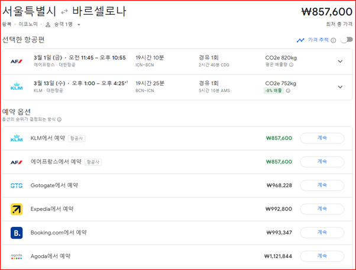356x270 pixels.
Task: Expand the March 1 Air France flight details
Action: (340, 61)
